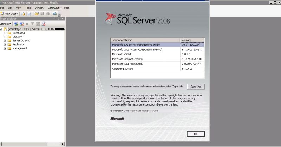Maximize the Management Studio main window

click(x=275, y=2)
